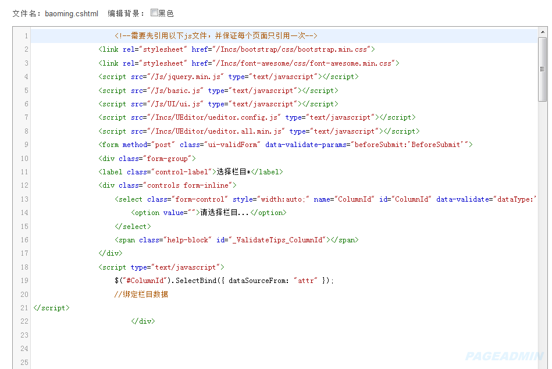This screenshot has height=369, width=552.
Task: Click the /Js/UI/ui.js script line
Action: [x=218, y=104]
